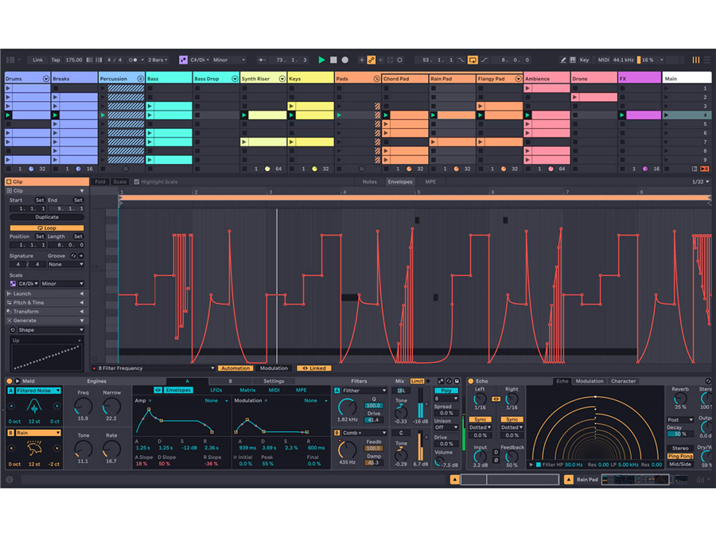Click the arrangement Record button

(344, 60)
